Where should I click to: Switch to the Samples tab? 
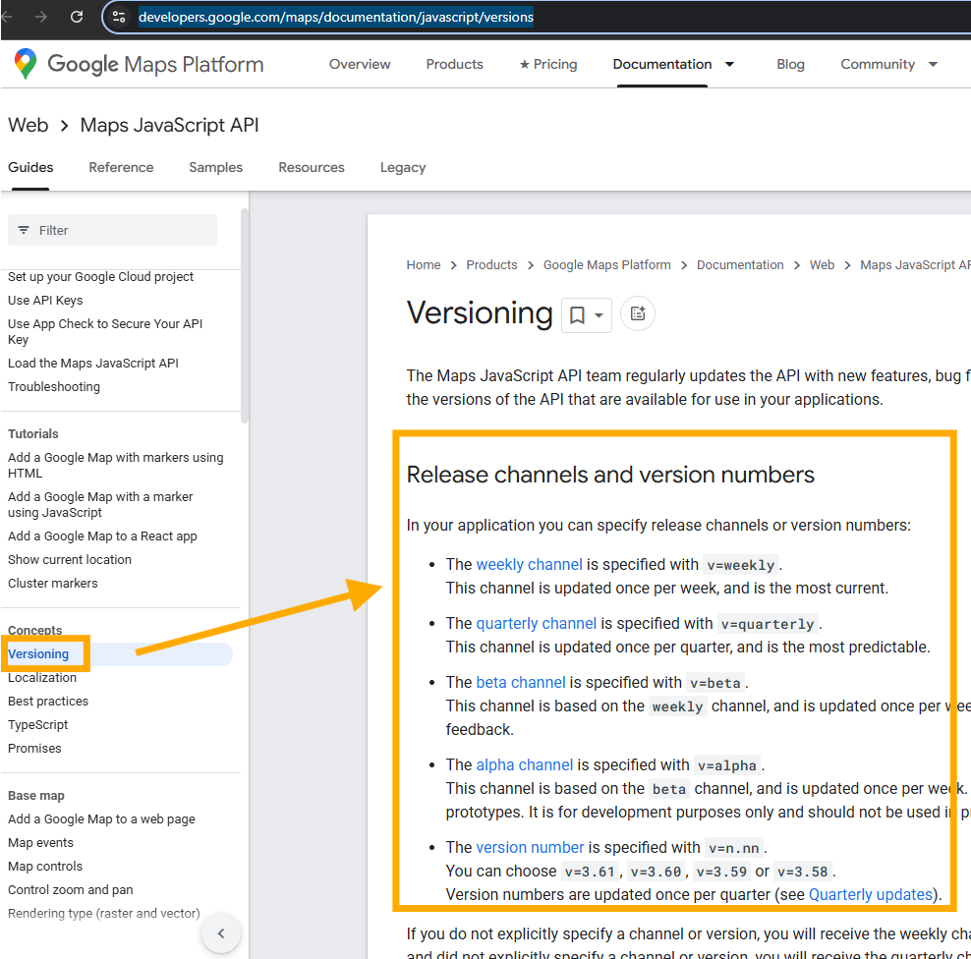215,167
